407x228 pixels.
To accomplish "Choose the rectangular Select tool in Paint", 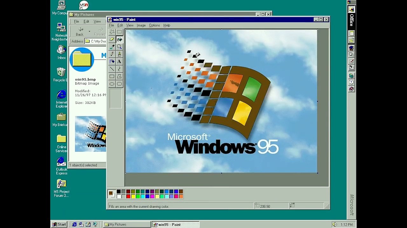I will [119, 32].
